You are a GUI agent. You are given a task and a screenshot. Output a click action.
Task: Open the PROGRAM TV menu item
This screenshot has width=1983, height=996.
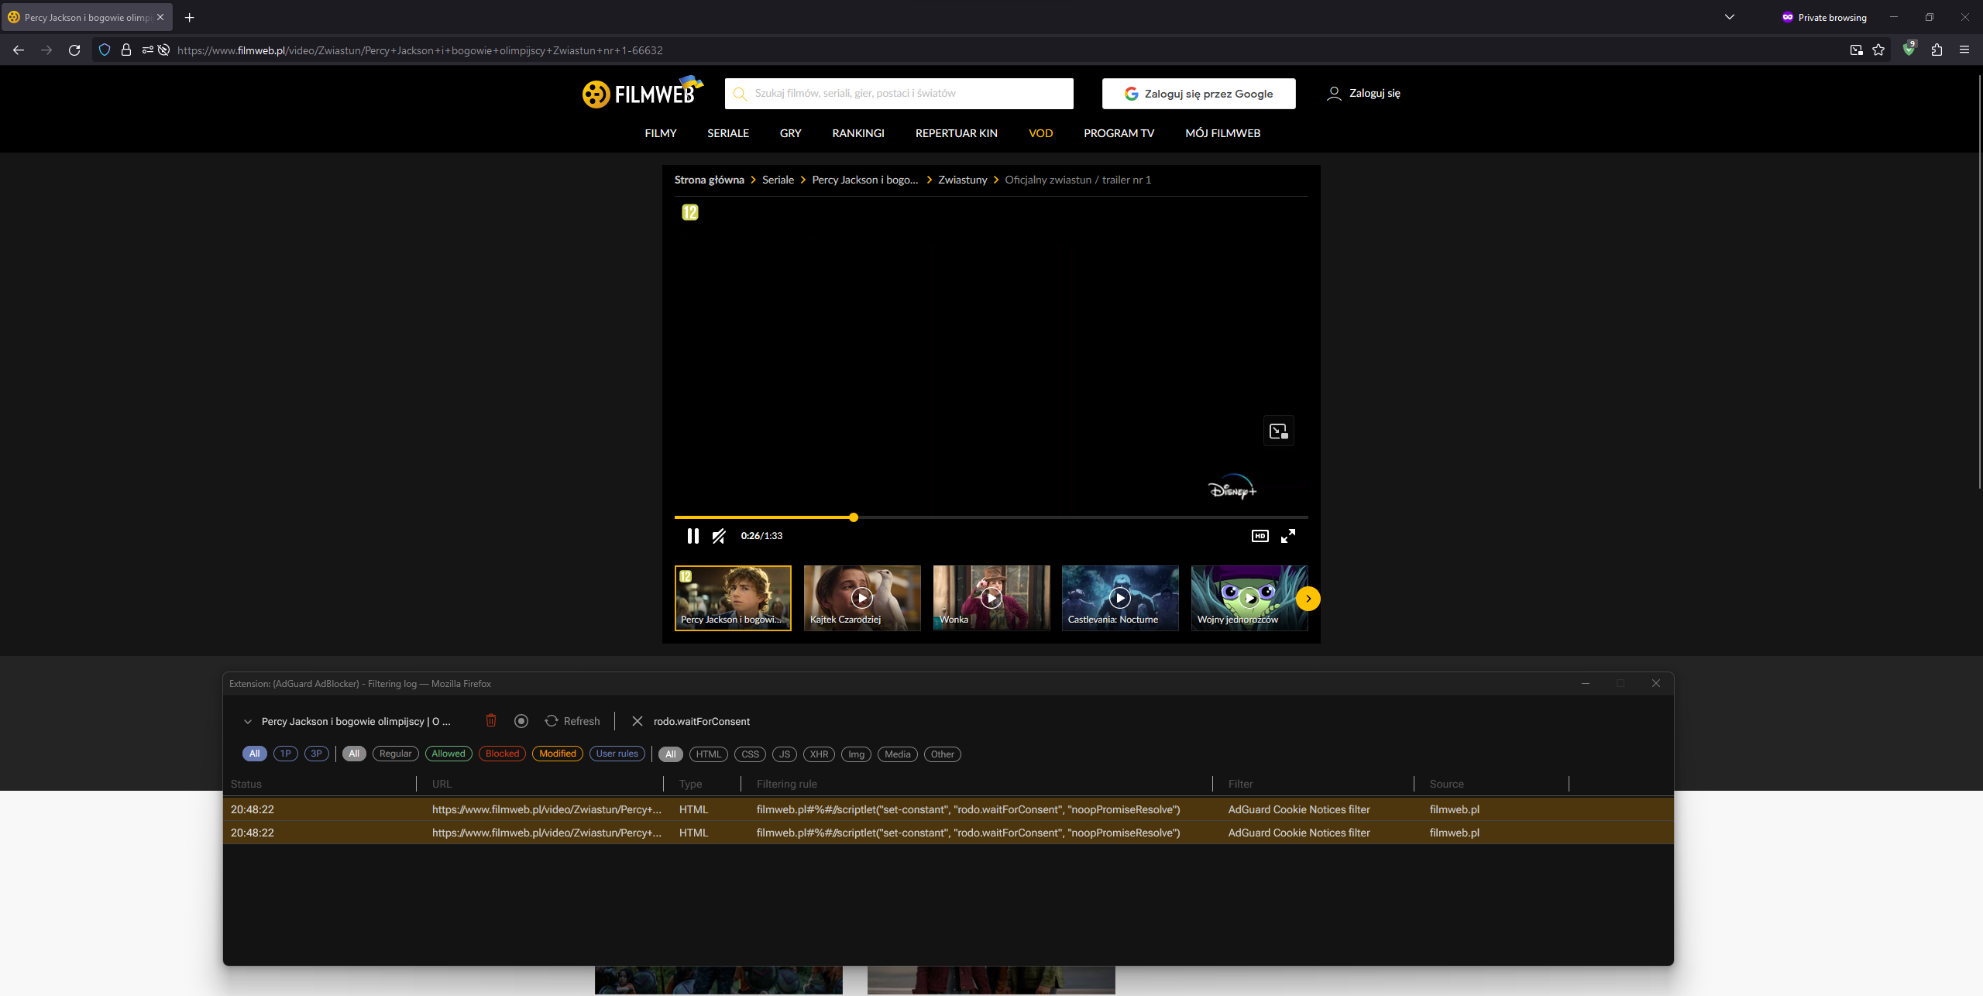(x=1119, y=132)
